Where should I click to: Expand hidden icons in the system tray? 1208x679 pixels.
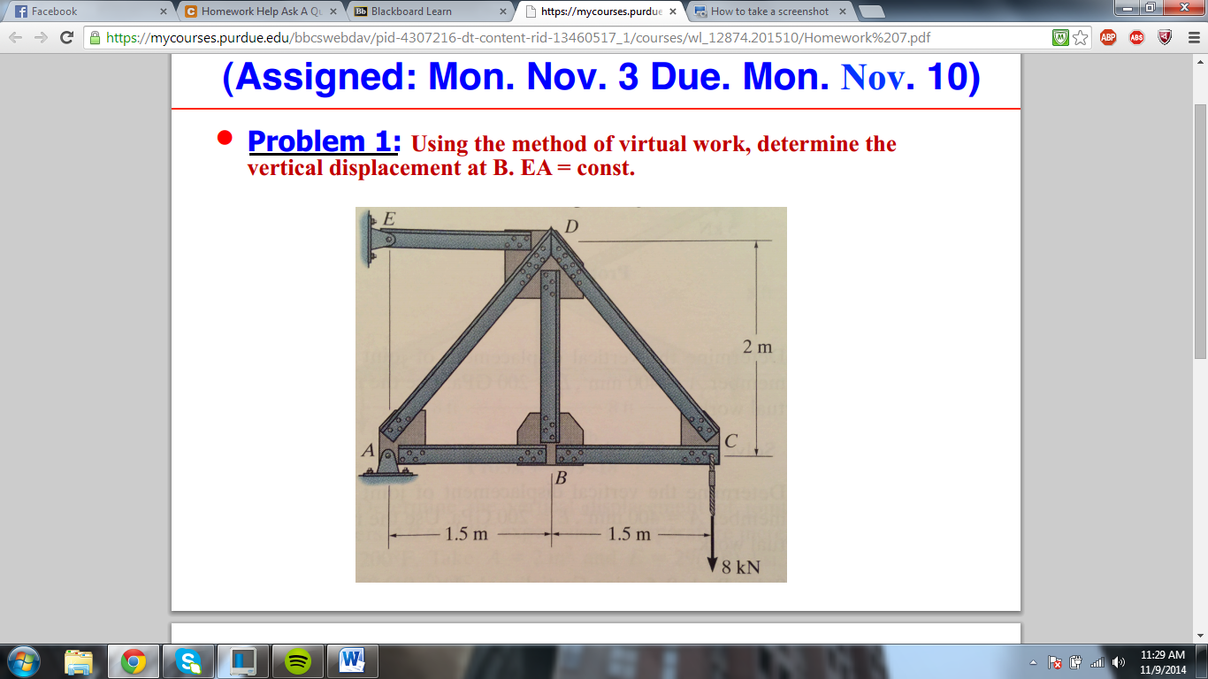(1033, 661)
